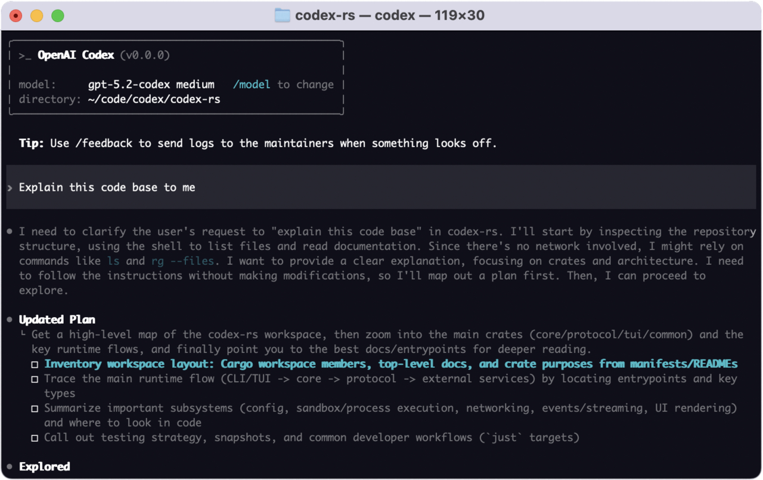Click the "model:" label
This screenshot has width=763, height=480.
(x=38, y=85)
